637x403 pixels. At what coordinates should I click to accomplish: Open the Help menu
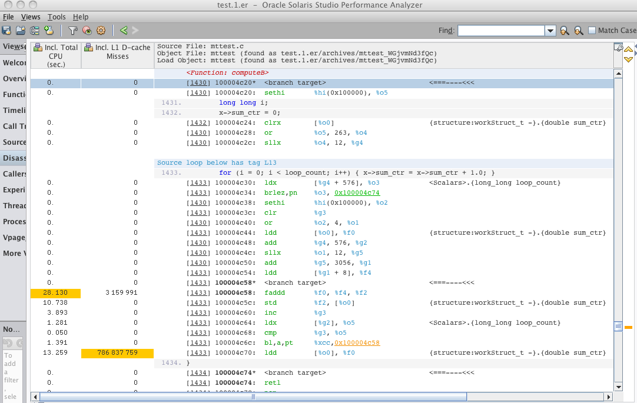[81, 17]
